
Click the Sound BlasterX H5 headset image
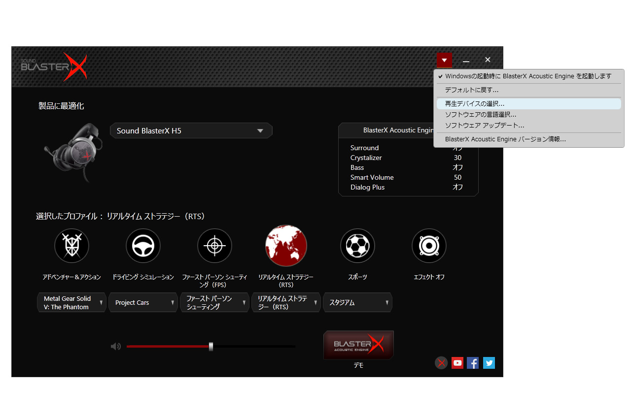(x=73, y=152)
